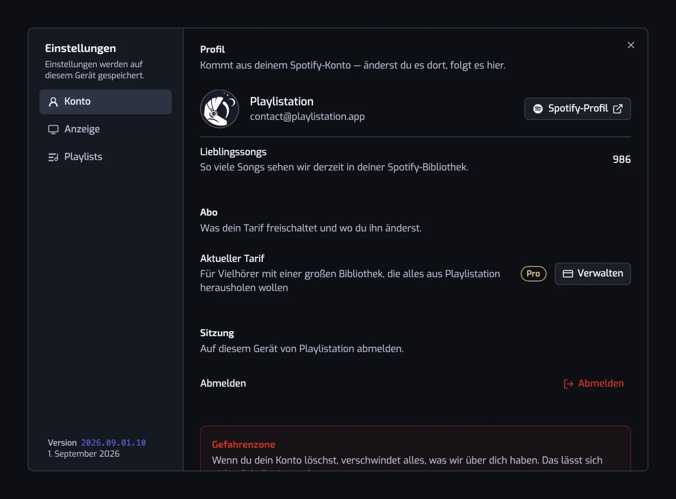The width and height of the screenshot is (676, 499).
Task: Click the logout arrow icon
Action: click(568, 384)
